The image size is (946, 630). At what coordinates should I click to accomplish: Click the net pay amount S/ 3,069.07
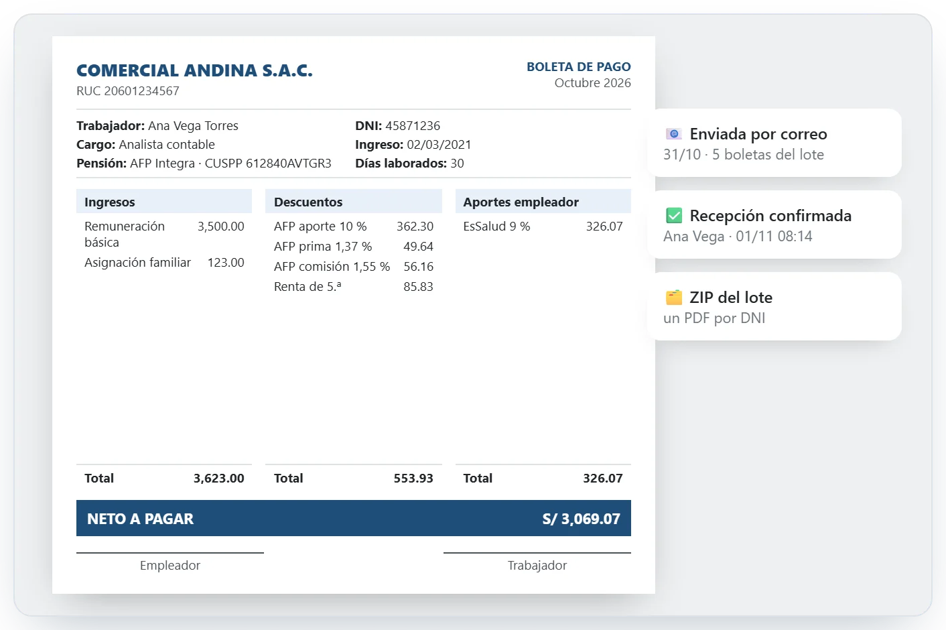point(582,519)
